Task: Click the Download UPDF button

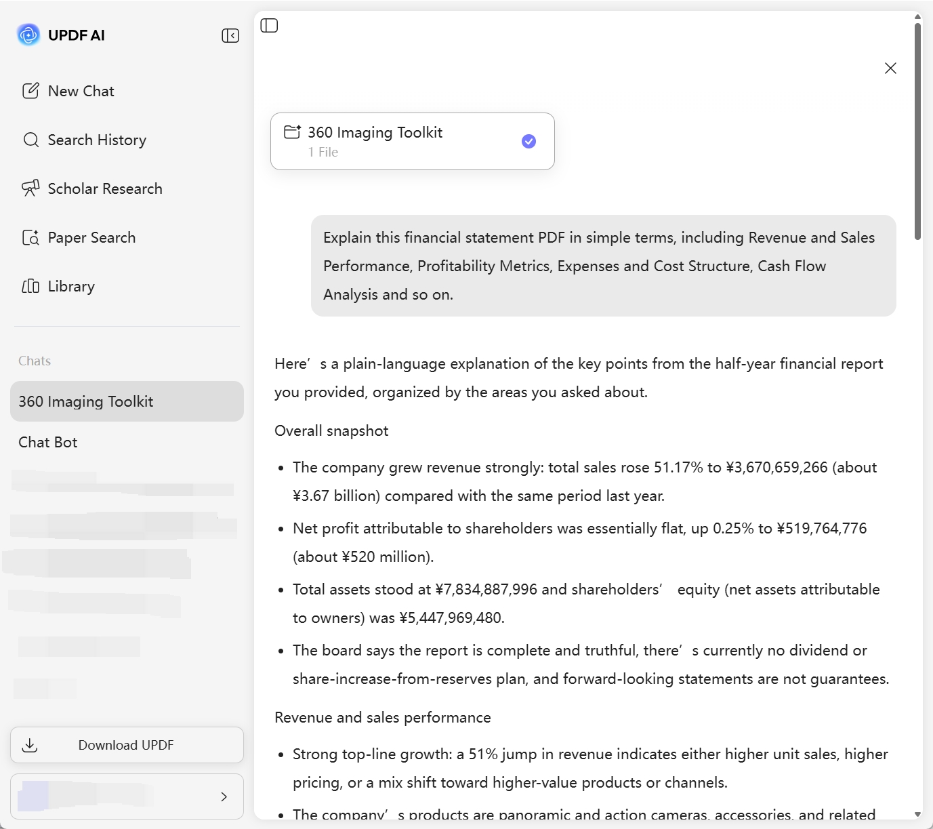Action: point(126,744)
